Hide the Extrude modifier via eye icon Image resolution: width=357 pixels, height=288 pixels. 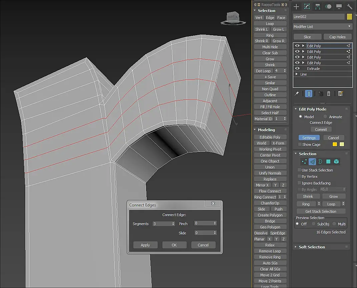click(x=297, y=69)
